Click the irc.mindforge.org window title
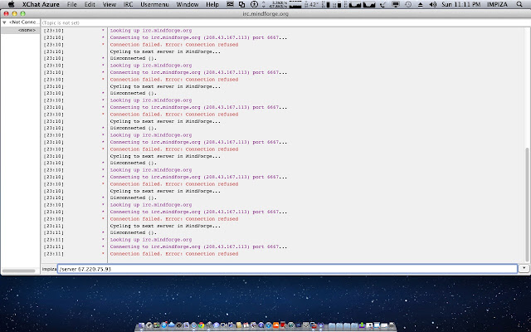 point(265,14)
